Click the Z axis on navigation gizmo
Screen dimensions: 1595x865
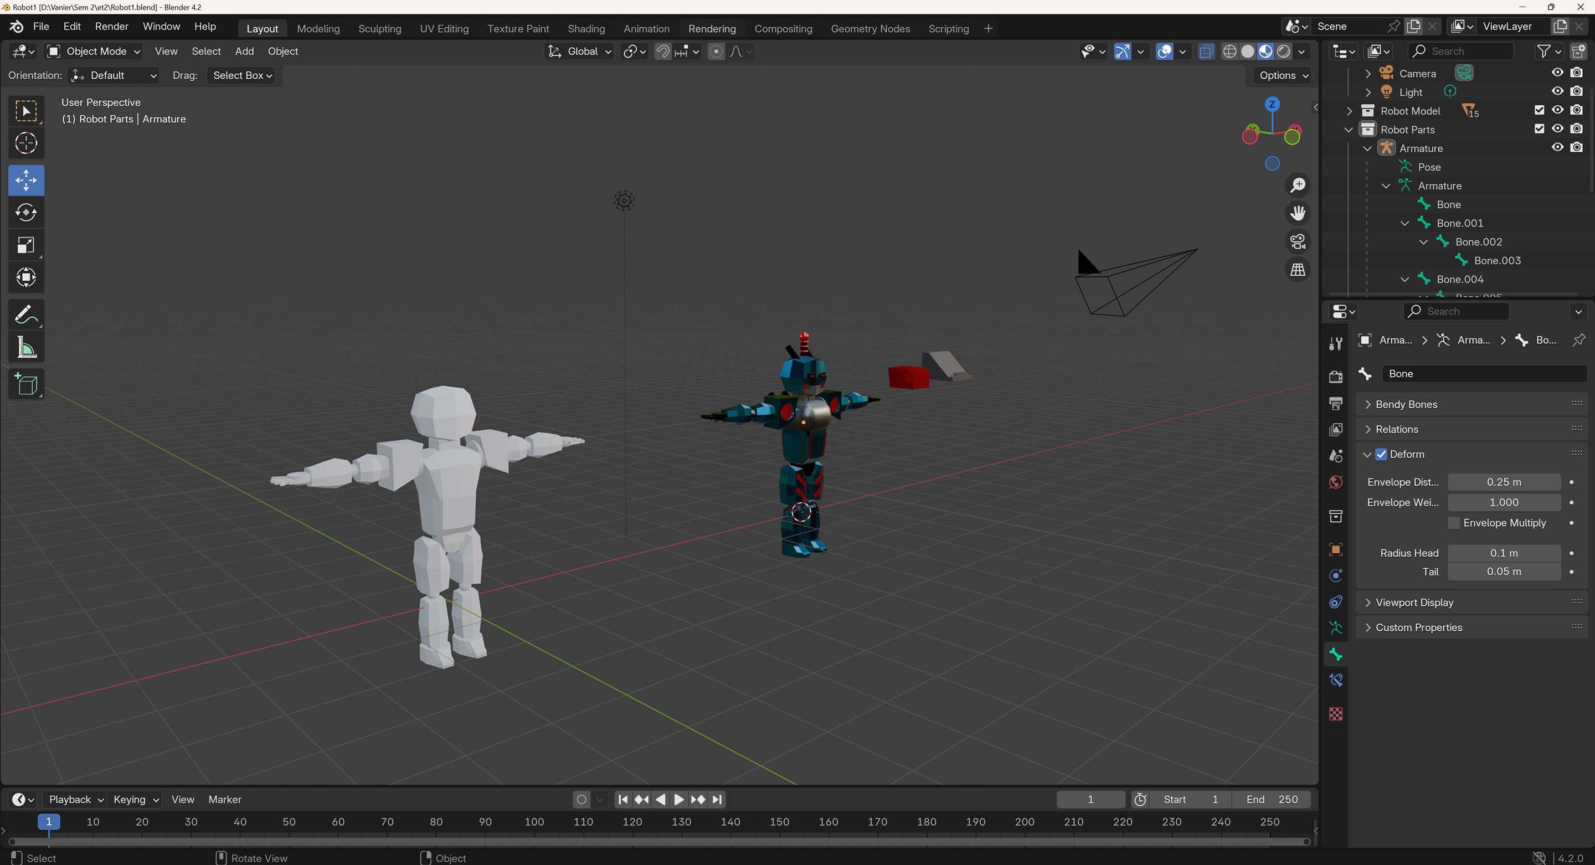tap(1272, 104)
